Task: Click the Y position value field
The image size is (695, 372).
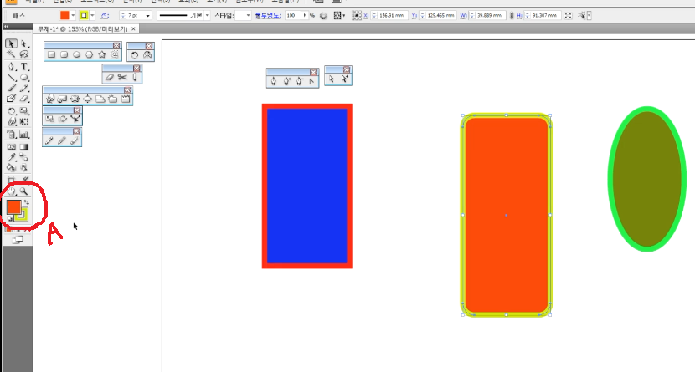Action: [440, 16]
